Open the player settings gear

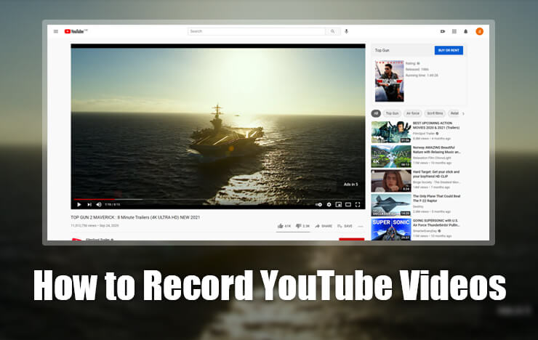pyautogui.click(x=329, y=205)
